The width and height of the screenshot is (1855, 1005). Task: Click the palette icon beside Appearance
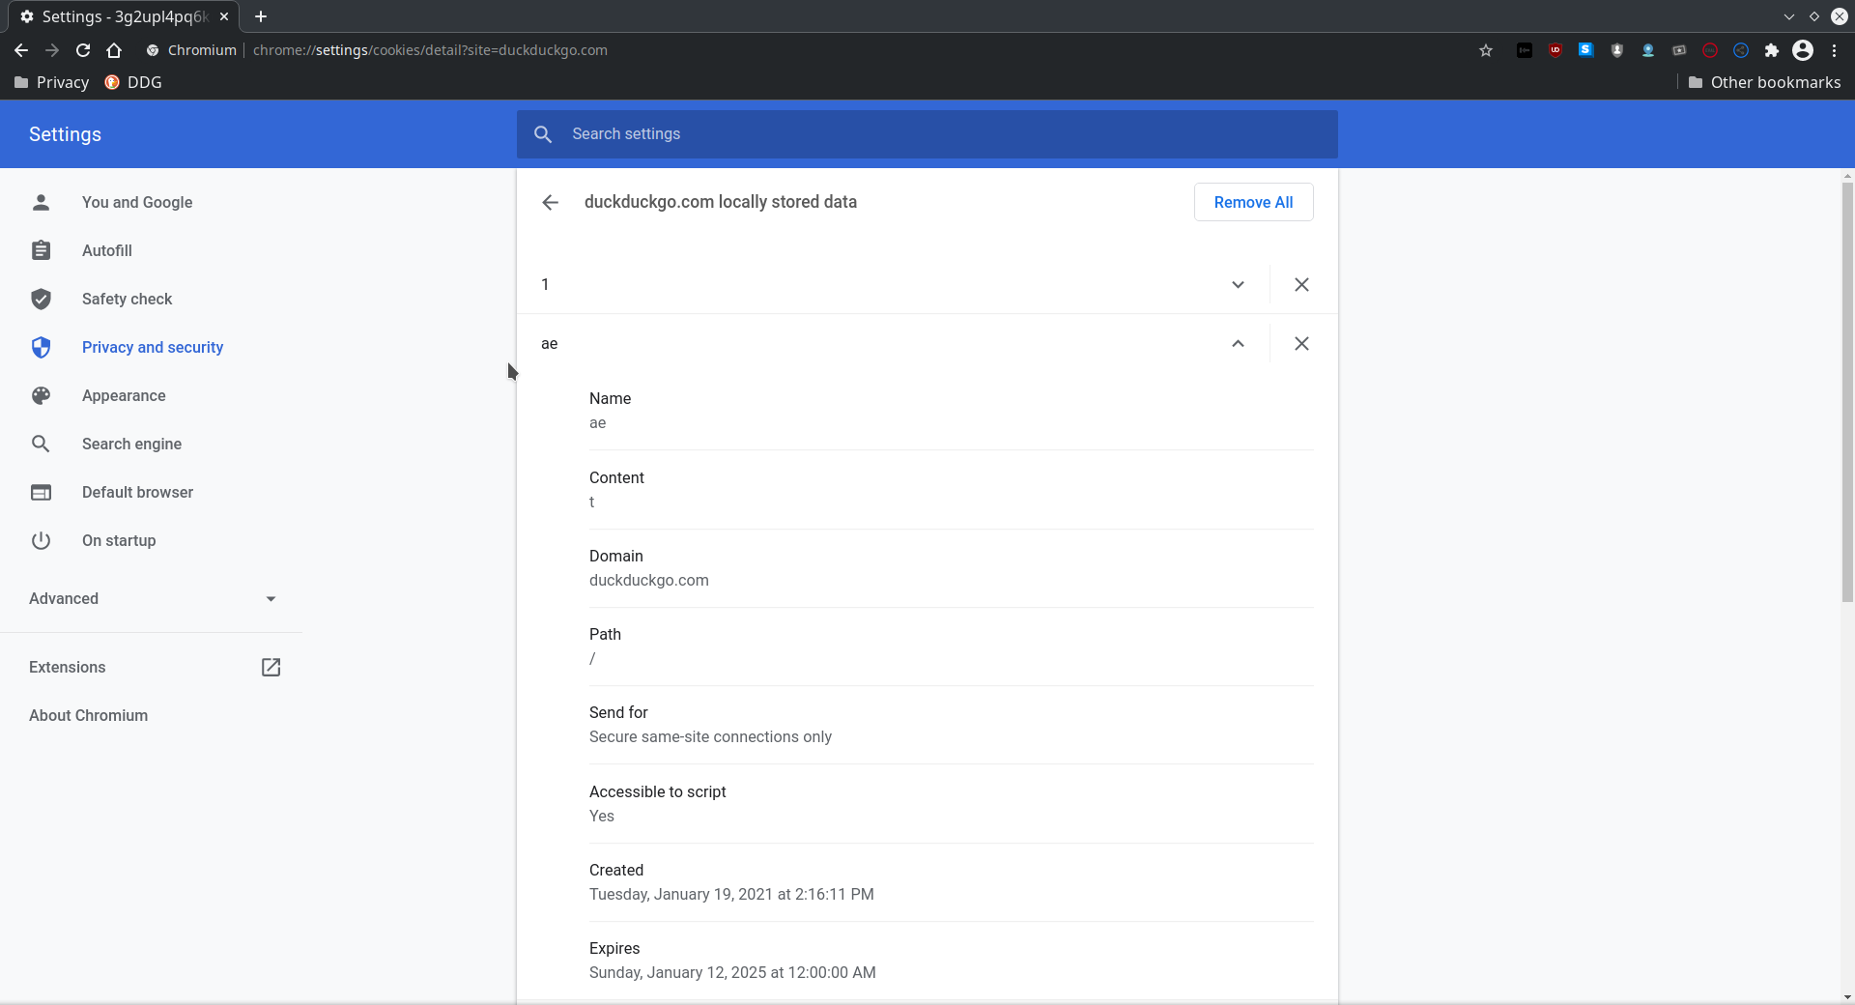(41, 395)
